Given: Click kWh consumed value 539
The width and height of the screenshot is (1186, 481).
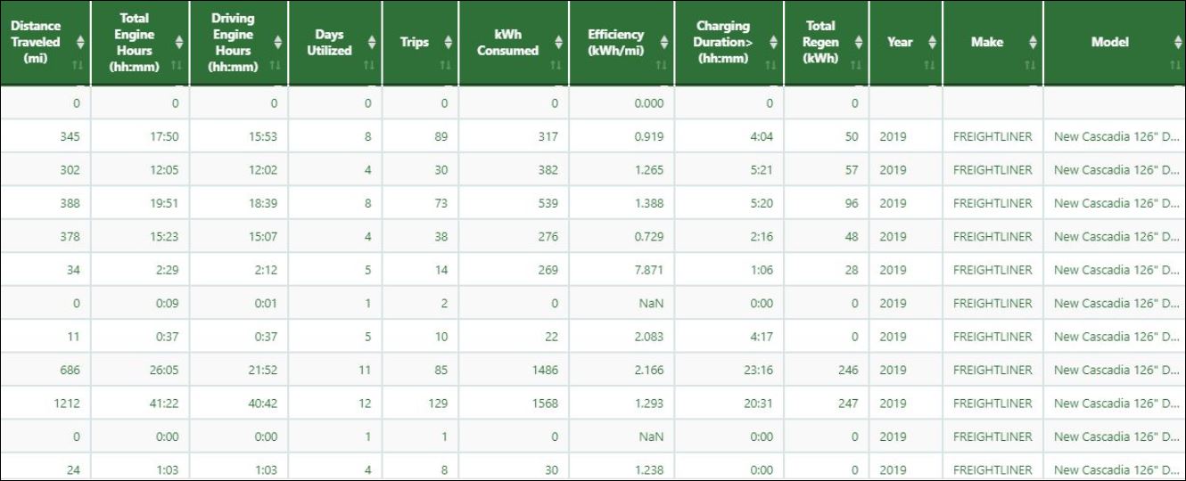Looking at the screenshot, I should point(548,203).
